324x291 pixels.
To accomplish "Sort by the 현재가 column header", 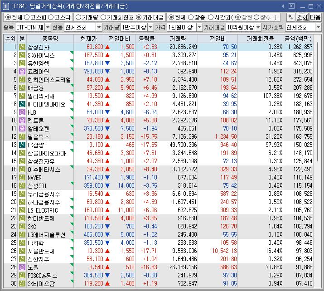I will 89,39.
